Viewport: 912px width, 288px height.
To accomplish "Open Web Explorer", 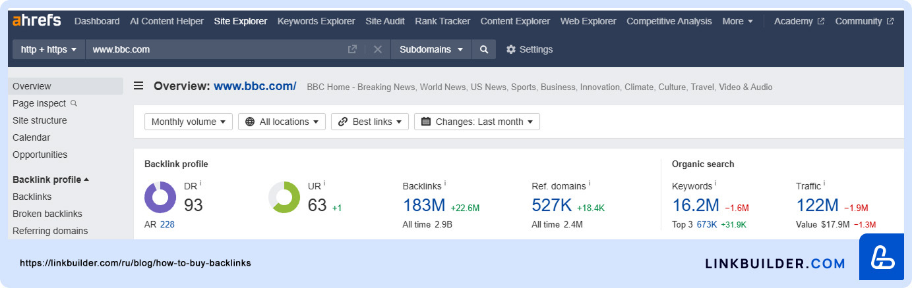I will coord(588,21).
